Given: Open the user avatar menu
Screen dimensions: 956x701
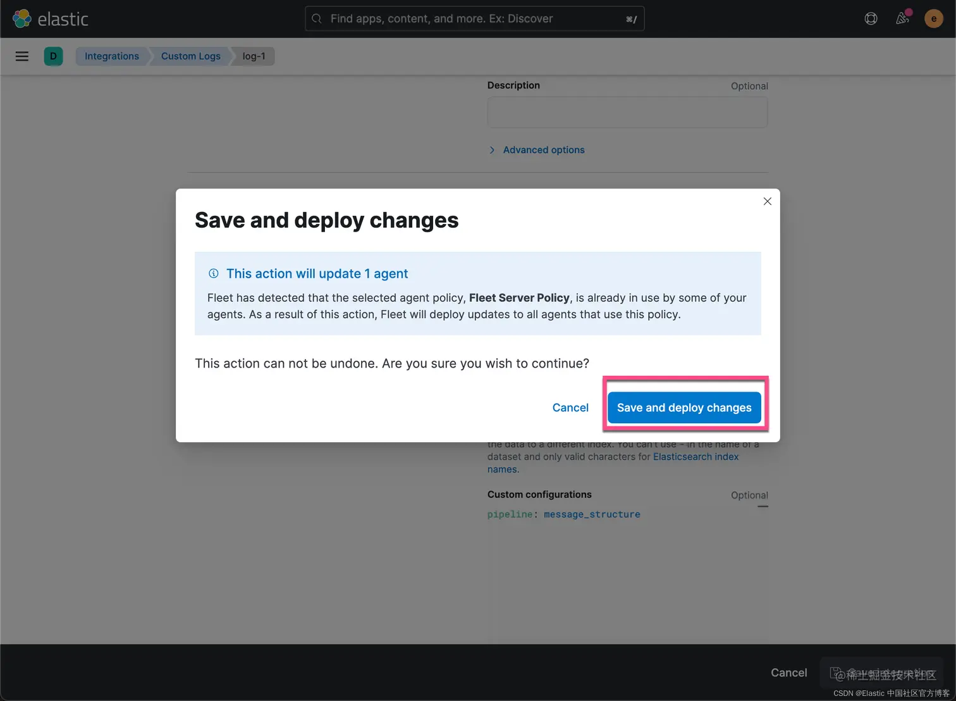Looking at the screenshot, I should [934, 19].
